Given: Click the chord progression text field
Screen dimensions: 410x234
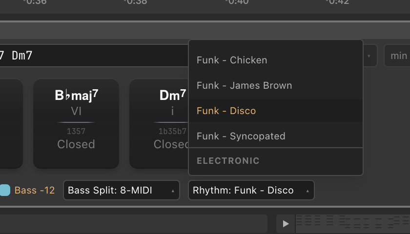Looking at the screenshot, I should (x=94, y=56).
